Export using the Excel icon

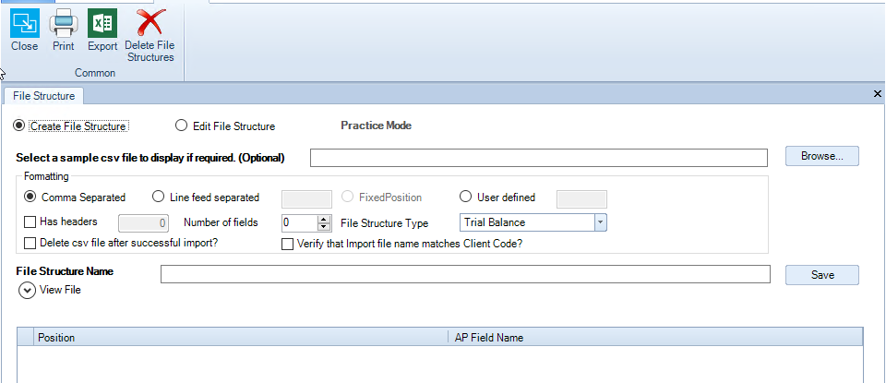pos(102,22)
